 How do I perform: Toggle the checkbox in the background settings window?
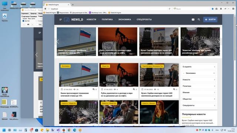tap(23, 21)
